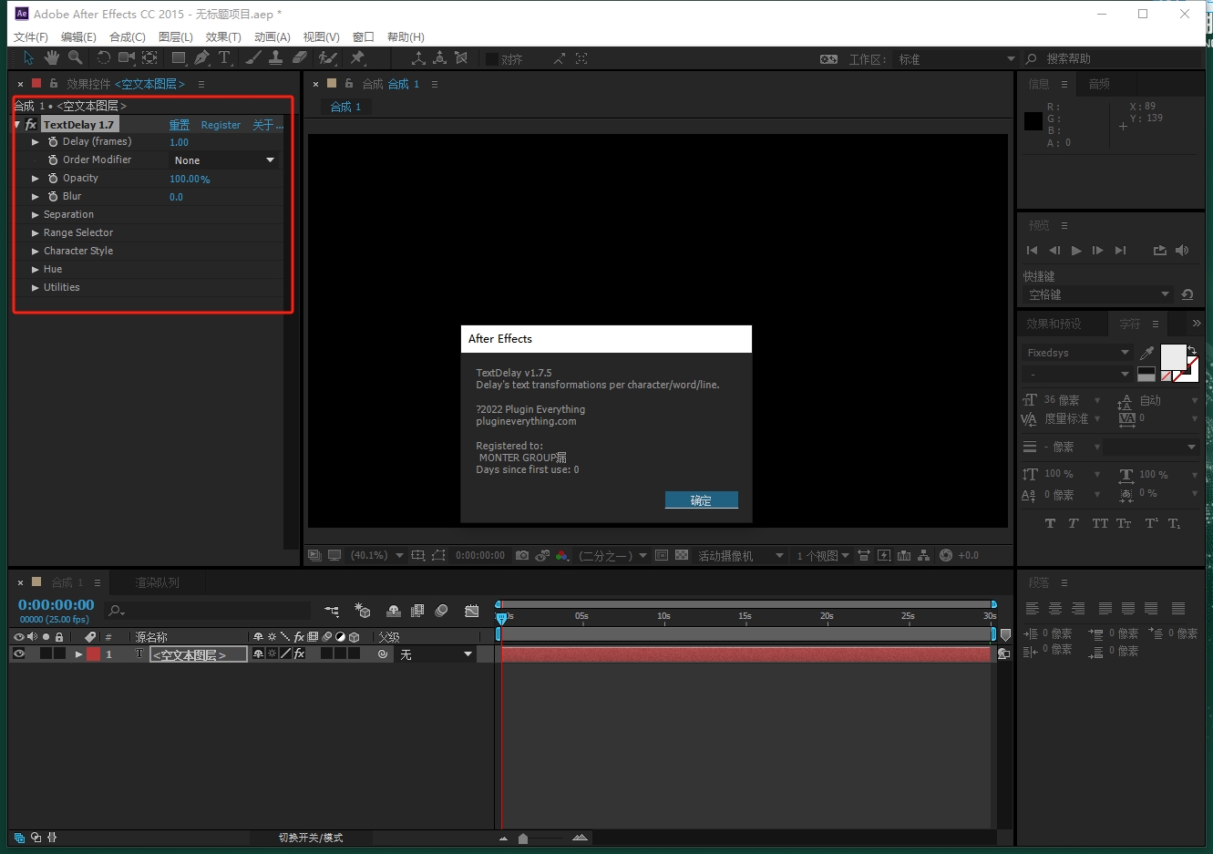Screen dimensions: 1213x854
Task: Center align text in Paragraph panel
Action: (1055, 609)
